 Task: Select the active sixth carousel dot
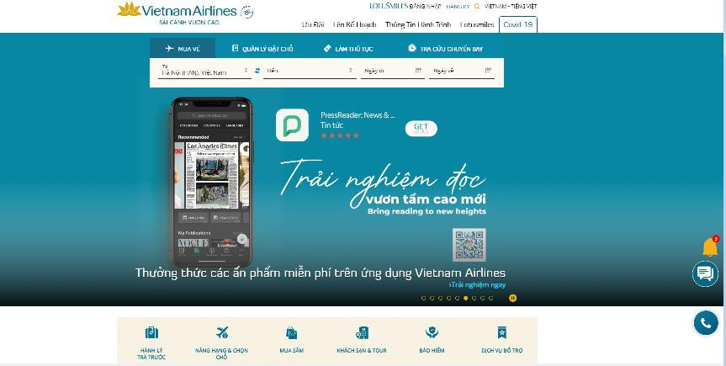click(465, 299)
